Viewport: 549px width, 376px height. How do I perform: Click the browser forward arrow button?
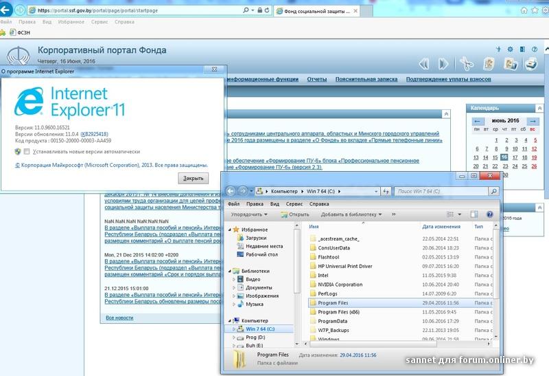(x=20, y=10)
